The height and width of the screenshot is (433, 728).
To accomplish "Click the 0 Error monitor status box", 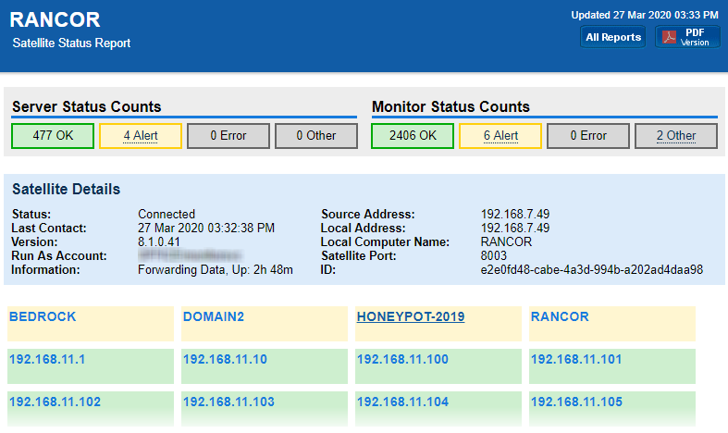I will click(587, 136).
